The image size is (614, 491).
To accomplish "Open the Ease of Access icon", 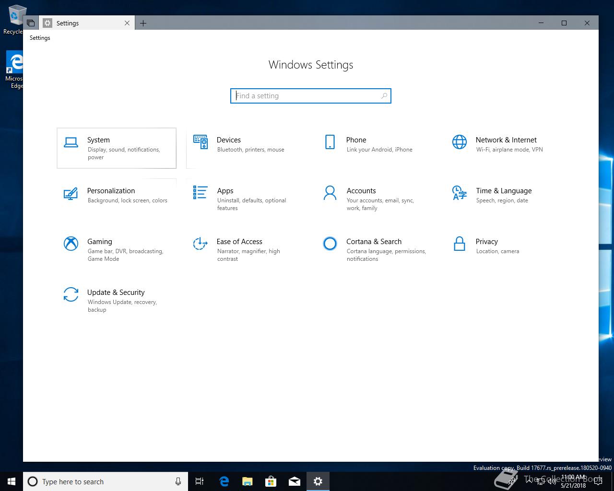I will 200,244.
